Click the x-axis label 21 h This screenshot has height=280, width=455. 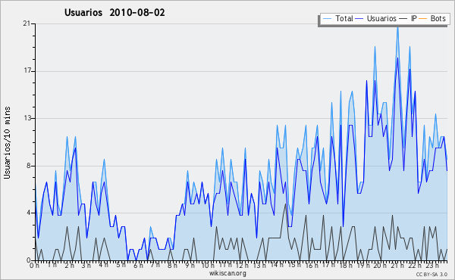tap(397, 265)
